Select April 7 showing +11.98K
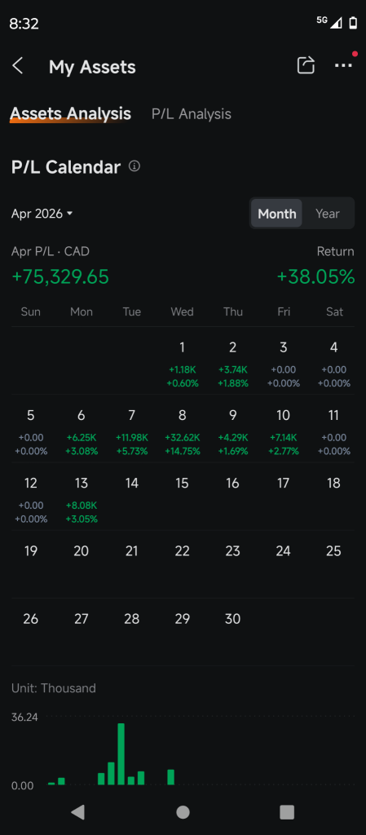Viewport: 366px width, 835px height. coord(132,431)
